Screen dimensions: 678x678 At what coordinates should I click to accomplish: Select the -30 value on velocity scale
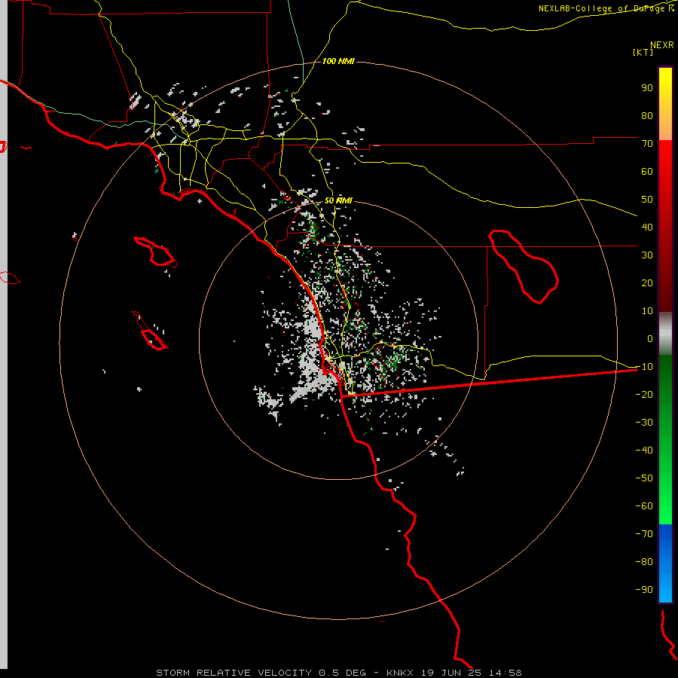(x=644, y=423)
